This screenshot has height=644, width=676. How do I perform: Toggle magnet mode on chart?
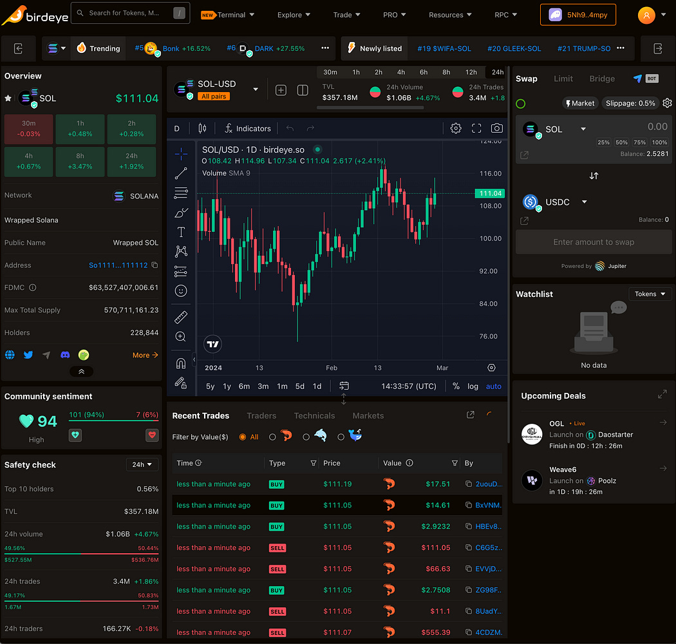(x=181, y=363)
